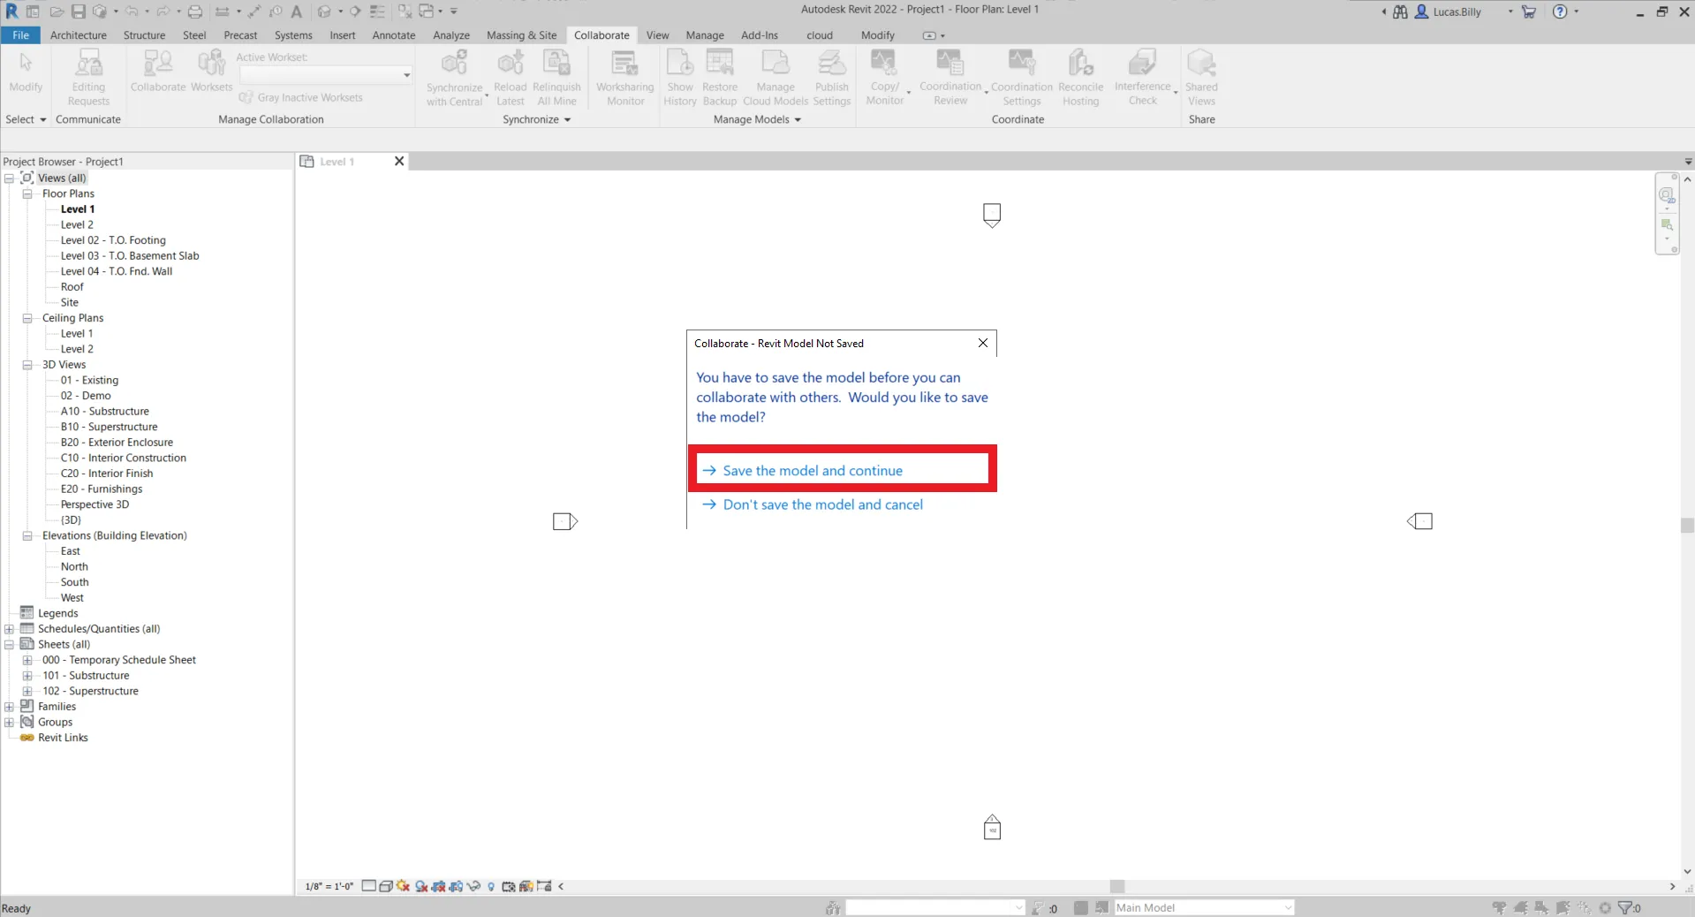This screenshot has height=917, width=1695.
Task: Switch to the Add-Ins ribbon tab
Action: tap(760, 35)
